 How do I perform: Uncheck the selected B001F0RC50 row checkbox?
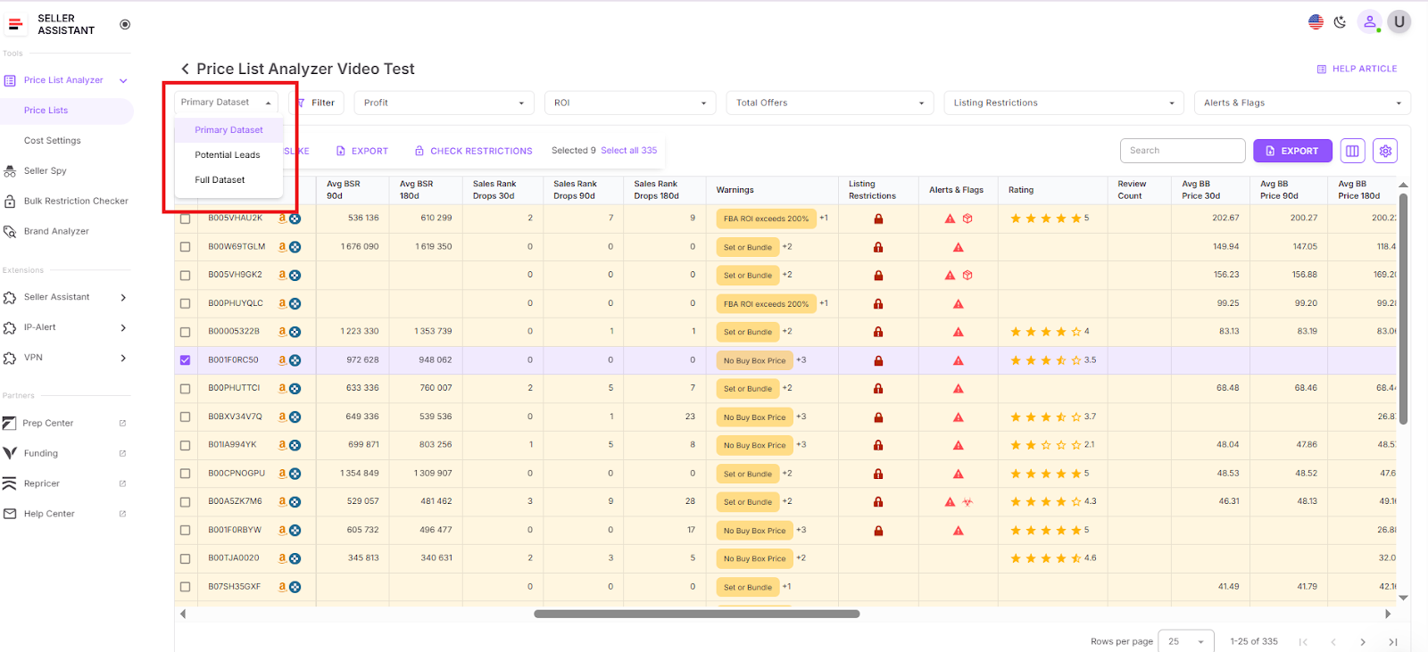click(186, 360)
